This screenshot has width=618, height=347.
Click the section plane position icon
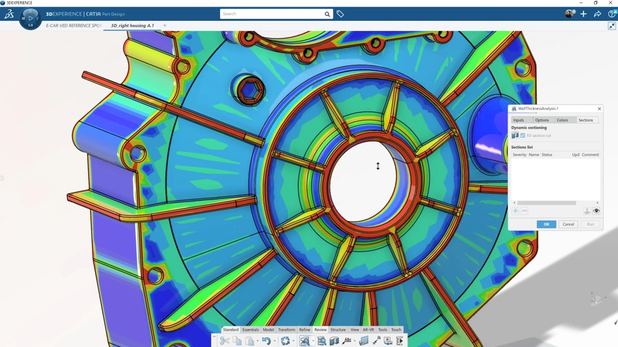pos(587,211)
